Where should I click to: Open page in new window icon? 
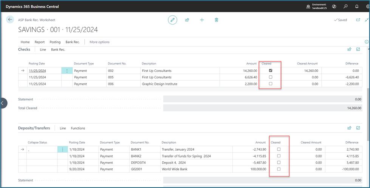click(358, 20)
